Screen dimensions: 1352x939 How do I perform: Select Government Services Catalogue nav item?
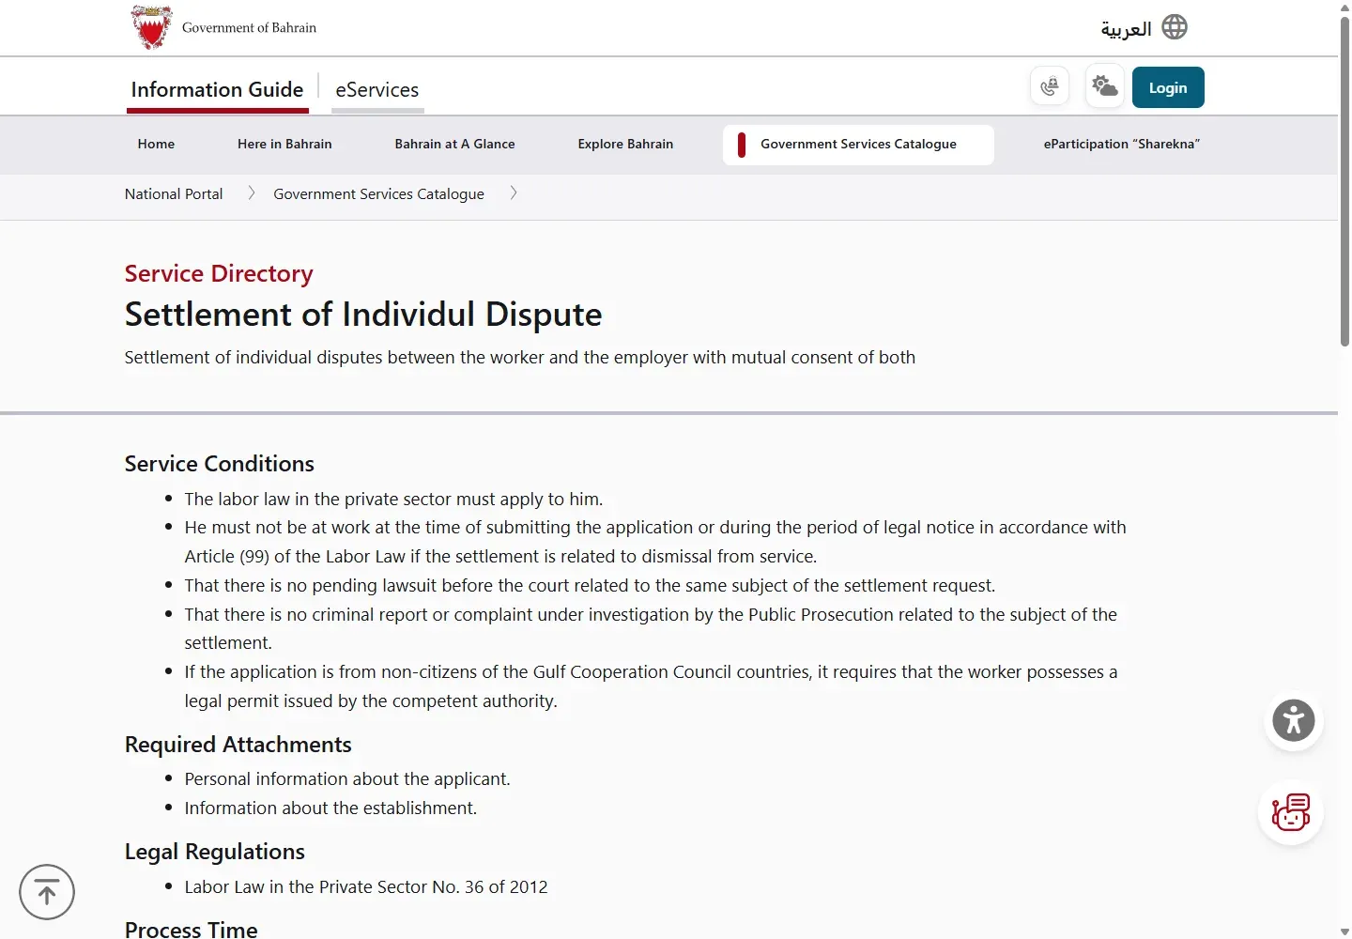point(858,145)
